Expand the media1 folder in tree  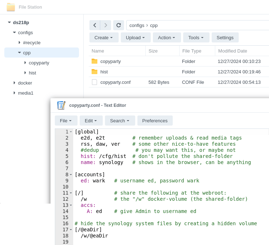coord(14,93)
